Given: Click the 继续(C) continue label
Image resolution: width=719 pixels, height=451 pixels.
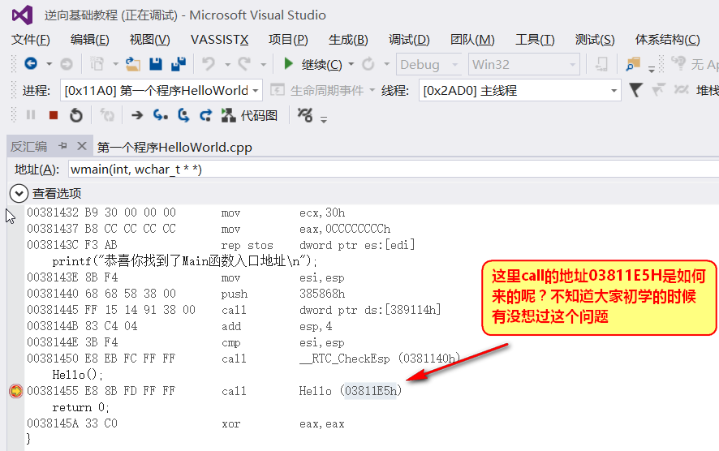Looking at the screenshot, I should pos(322,65).
